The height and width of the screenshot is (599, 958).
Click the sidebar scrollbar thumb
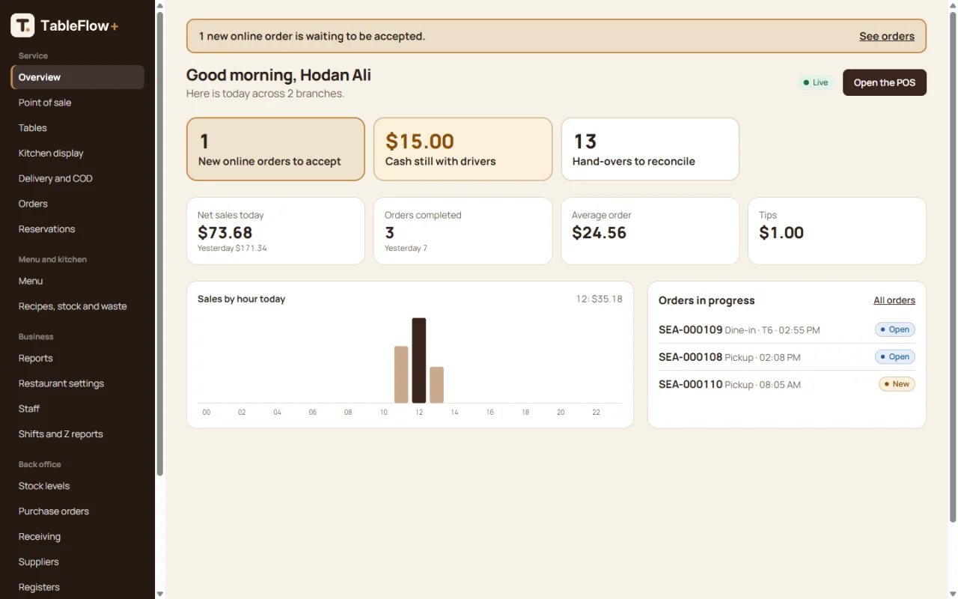pos(159,243)
